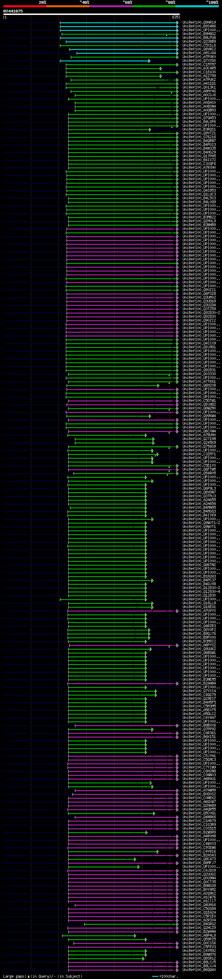Select the UniRef100_Q6P3Z8 label
The width and height of the screenshot is (222, 979).
(x=199, y=293)
